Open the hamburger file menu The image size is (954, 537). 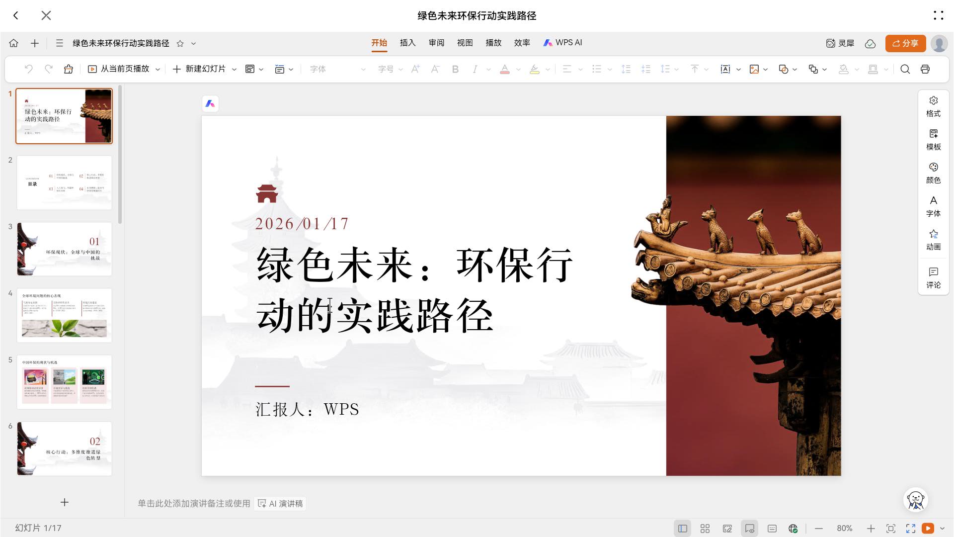[x=60, y=43]
